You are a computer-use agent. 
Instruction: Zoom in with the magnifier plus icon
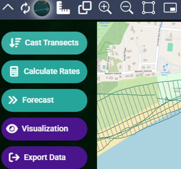coord(105,8)
